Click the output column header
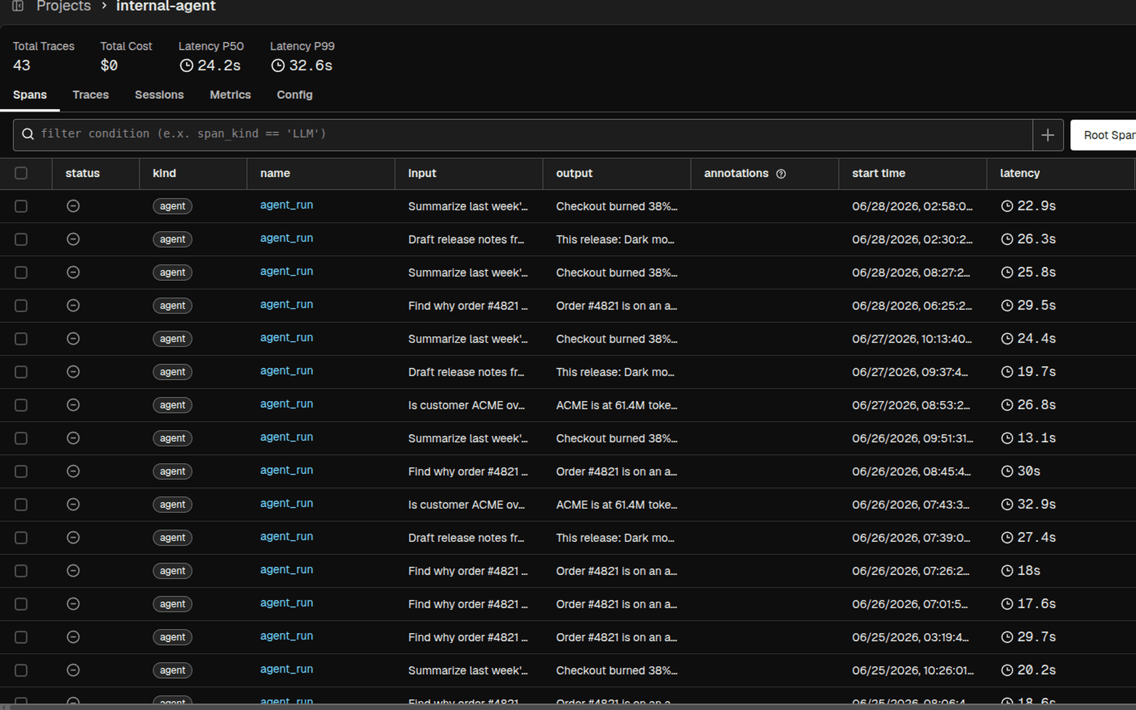The image size is (1136, 710). click(574, 173)
